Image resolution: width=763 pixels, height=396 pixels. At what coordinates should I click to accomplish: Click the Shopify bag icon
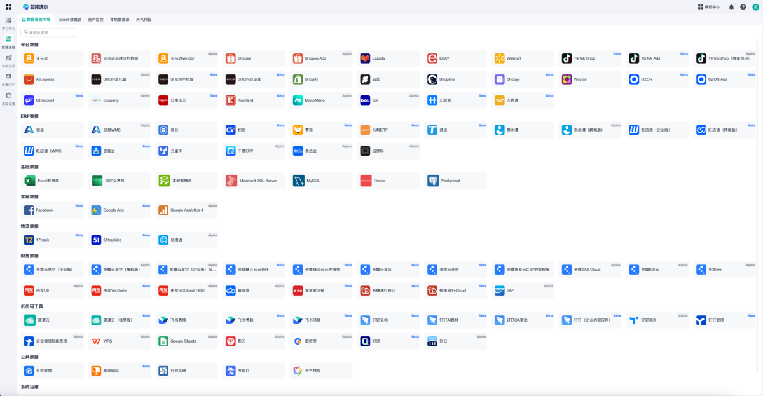pyautogui.click(x=298, y=79)
